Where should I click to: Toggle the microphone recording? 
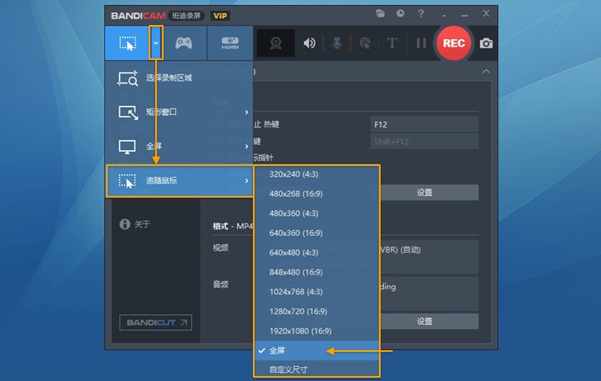pyautogui.click(x=336, y=43)
